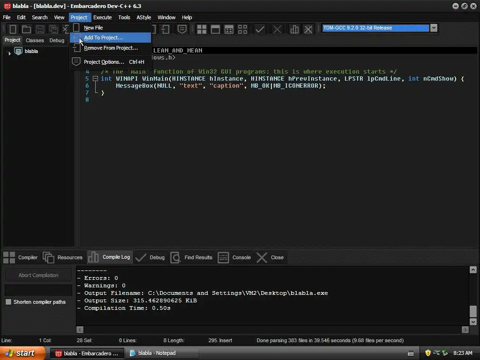Click the Profile bar-chart toolbar icon

pyautogui.click(x=294, y=30)
